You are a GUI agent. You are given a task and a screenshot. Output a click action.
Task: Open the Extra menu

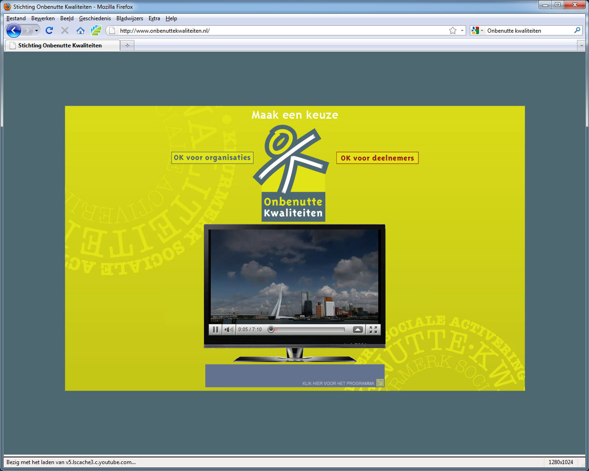click(154, 18)
